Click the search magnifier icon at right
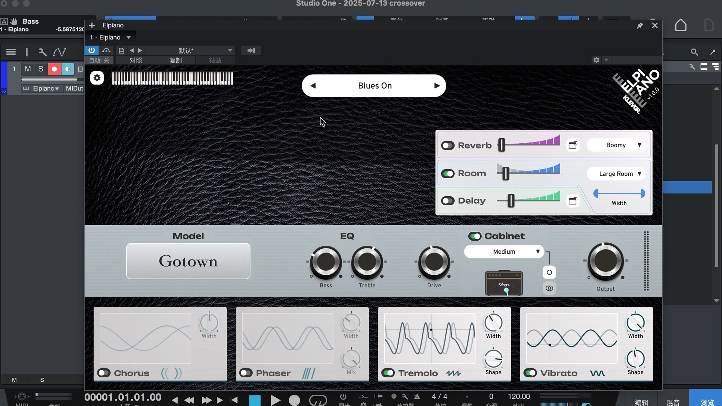This screenshot has width=722, height=406. click(x=694, y=52)
